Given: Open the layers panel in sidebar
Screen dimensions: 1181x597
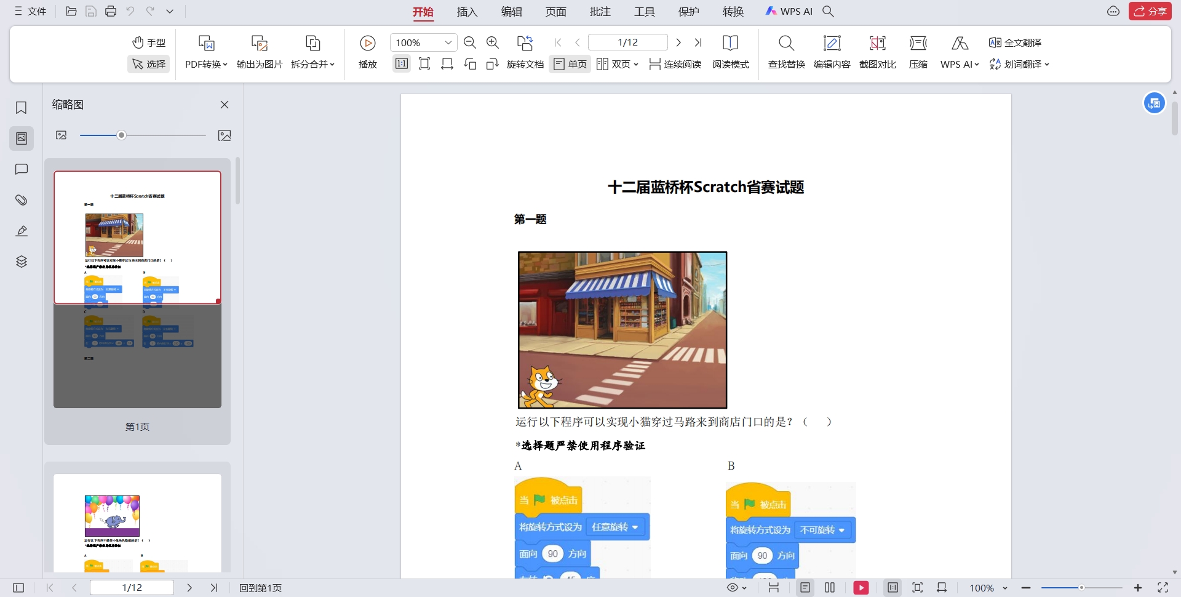Looking at the screenshot, I should pos(22,262).
